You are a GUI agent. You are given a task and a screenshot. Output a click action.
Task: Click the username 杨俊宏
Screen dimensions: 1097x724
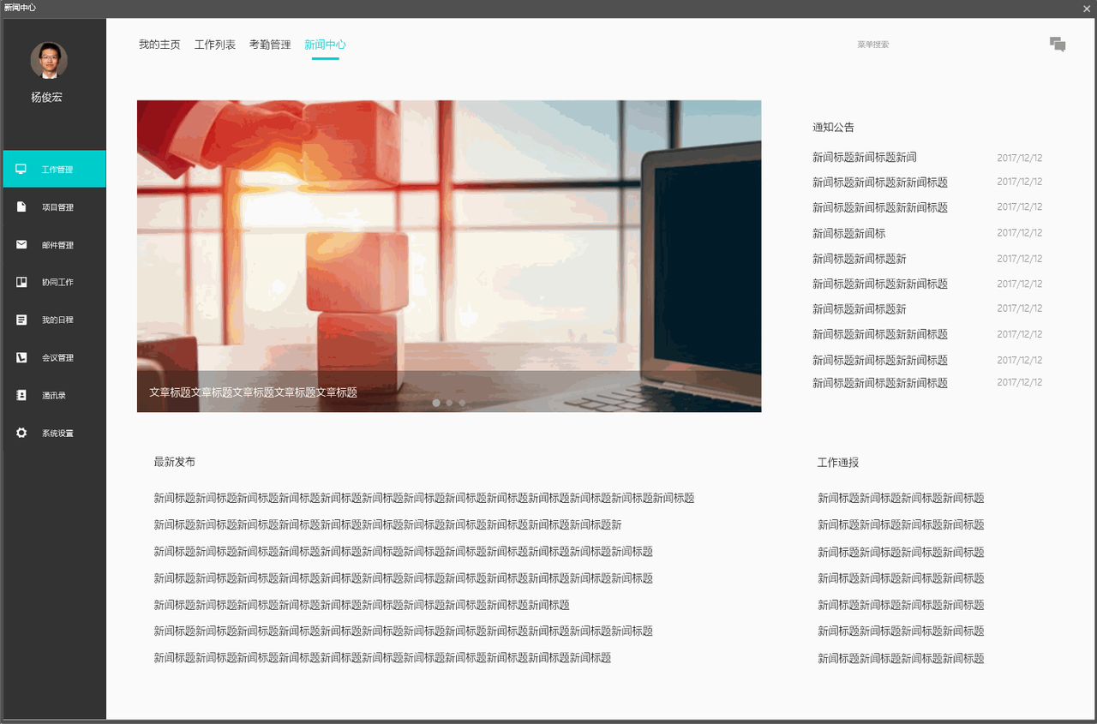(x=47, y=98)
